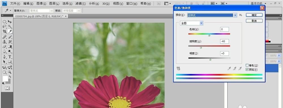This screenshot has height=108, width=283.
Task: Select the History Brush tool
Action: (x=10, y=42)
